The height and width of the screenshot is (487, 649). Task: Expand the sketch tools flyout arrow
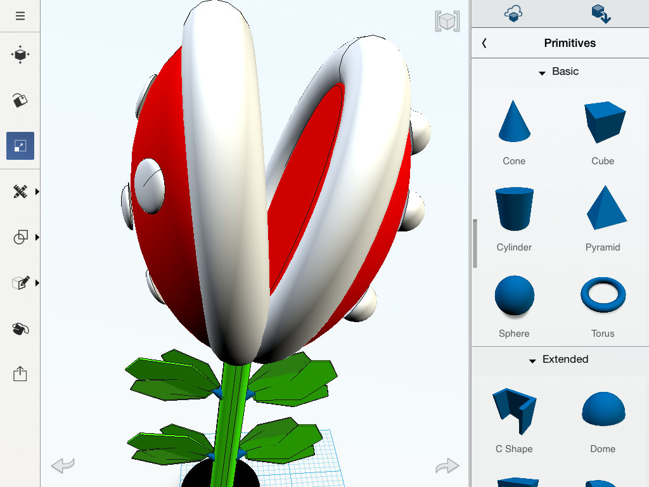point(37,283)
